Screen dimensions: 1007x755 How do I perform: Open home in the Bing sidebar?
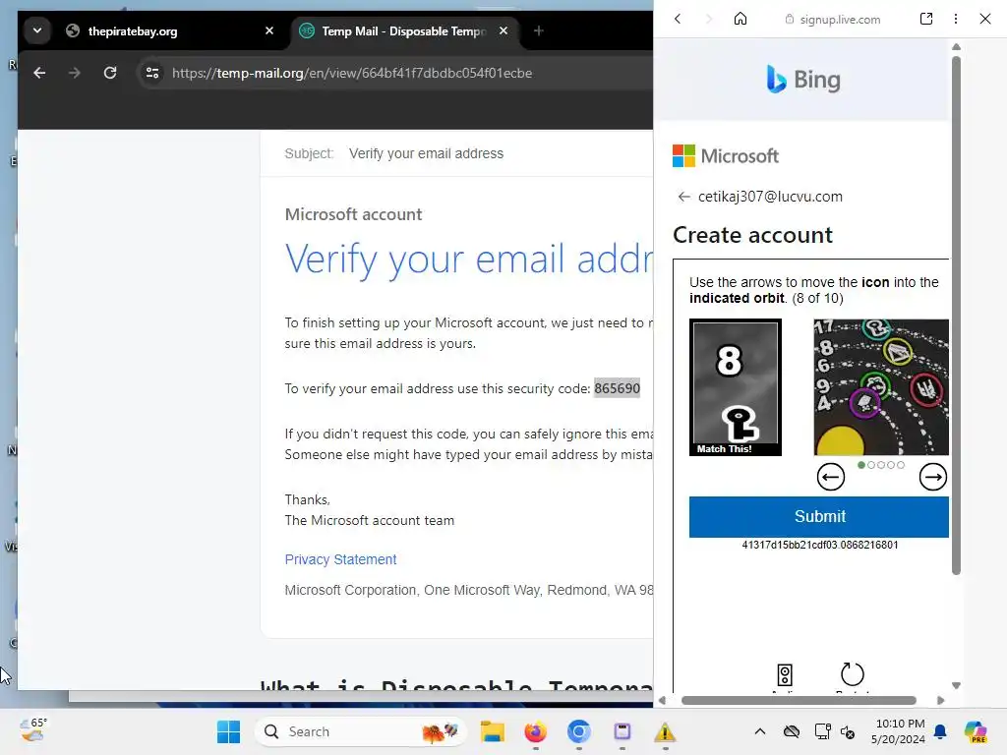pos(740,19)
